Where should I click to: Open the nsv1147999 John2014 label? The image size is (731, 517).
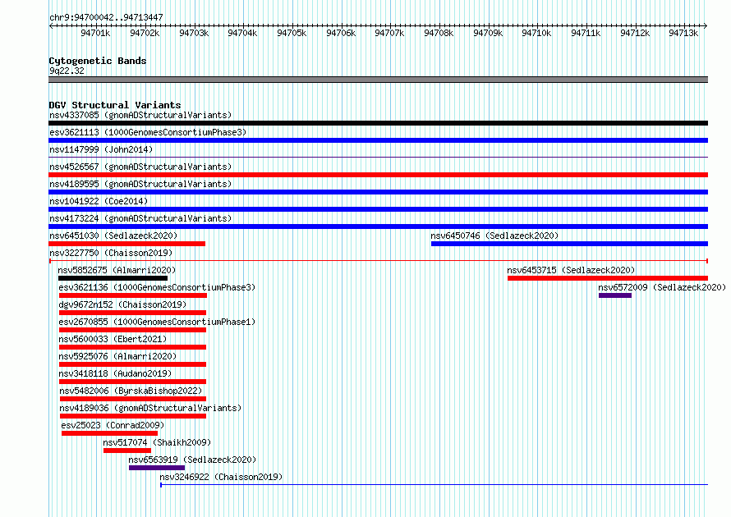(x=101, y=149)
